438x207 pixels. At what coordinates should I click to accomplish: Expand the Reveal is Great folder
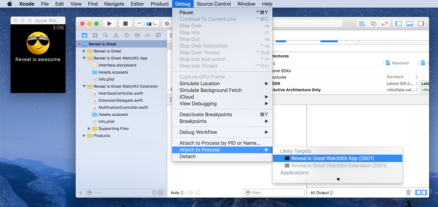click(x=84, y=51)
